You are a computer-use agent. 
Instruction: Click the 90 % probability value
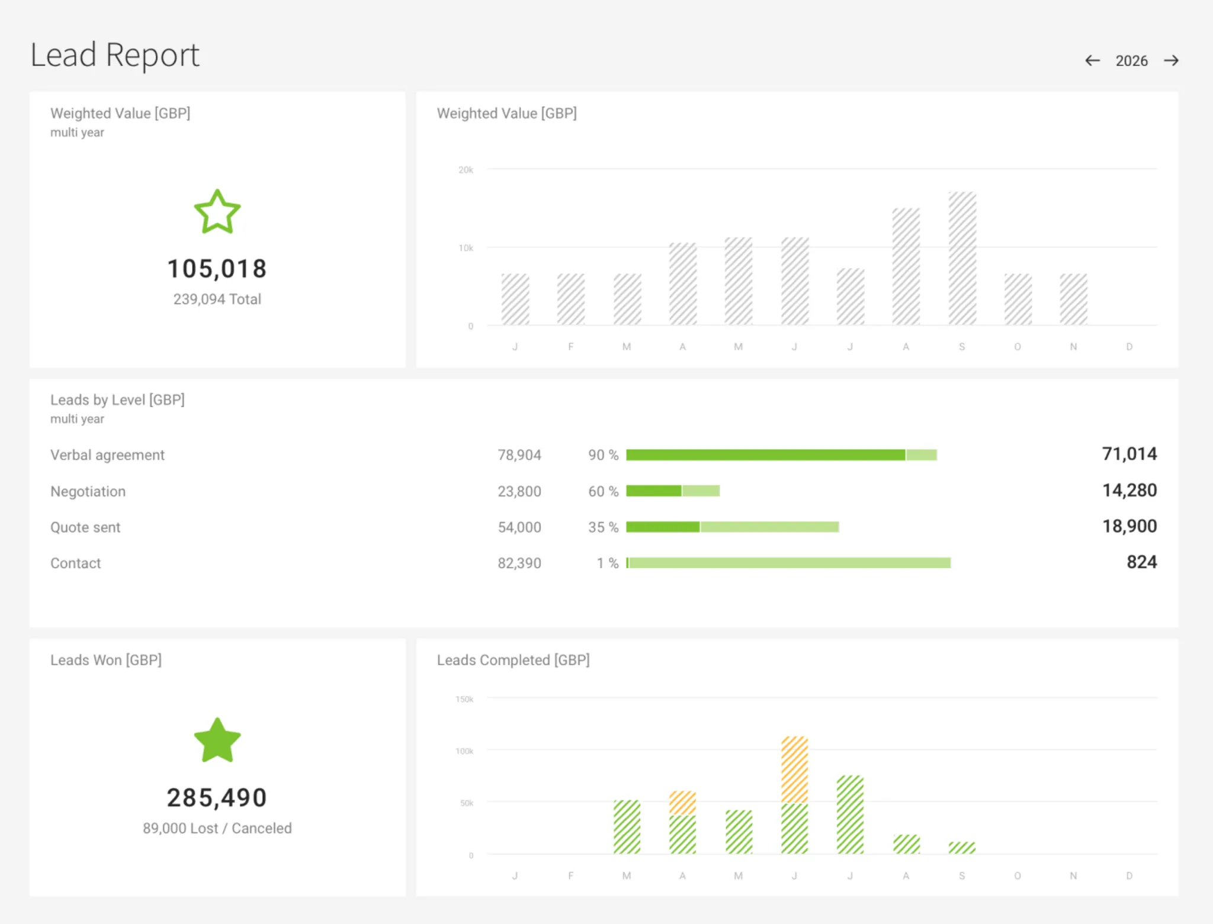click(x=603, y=455)
